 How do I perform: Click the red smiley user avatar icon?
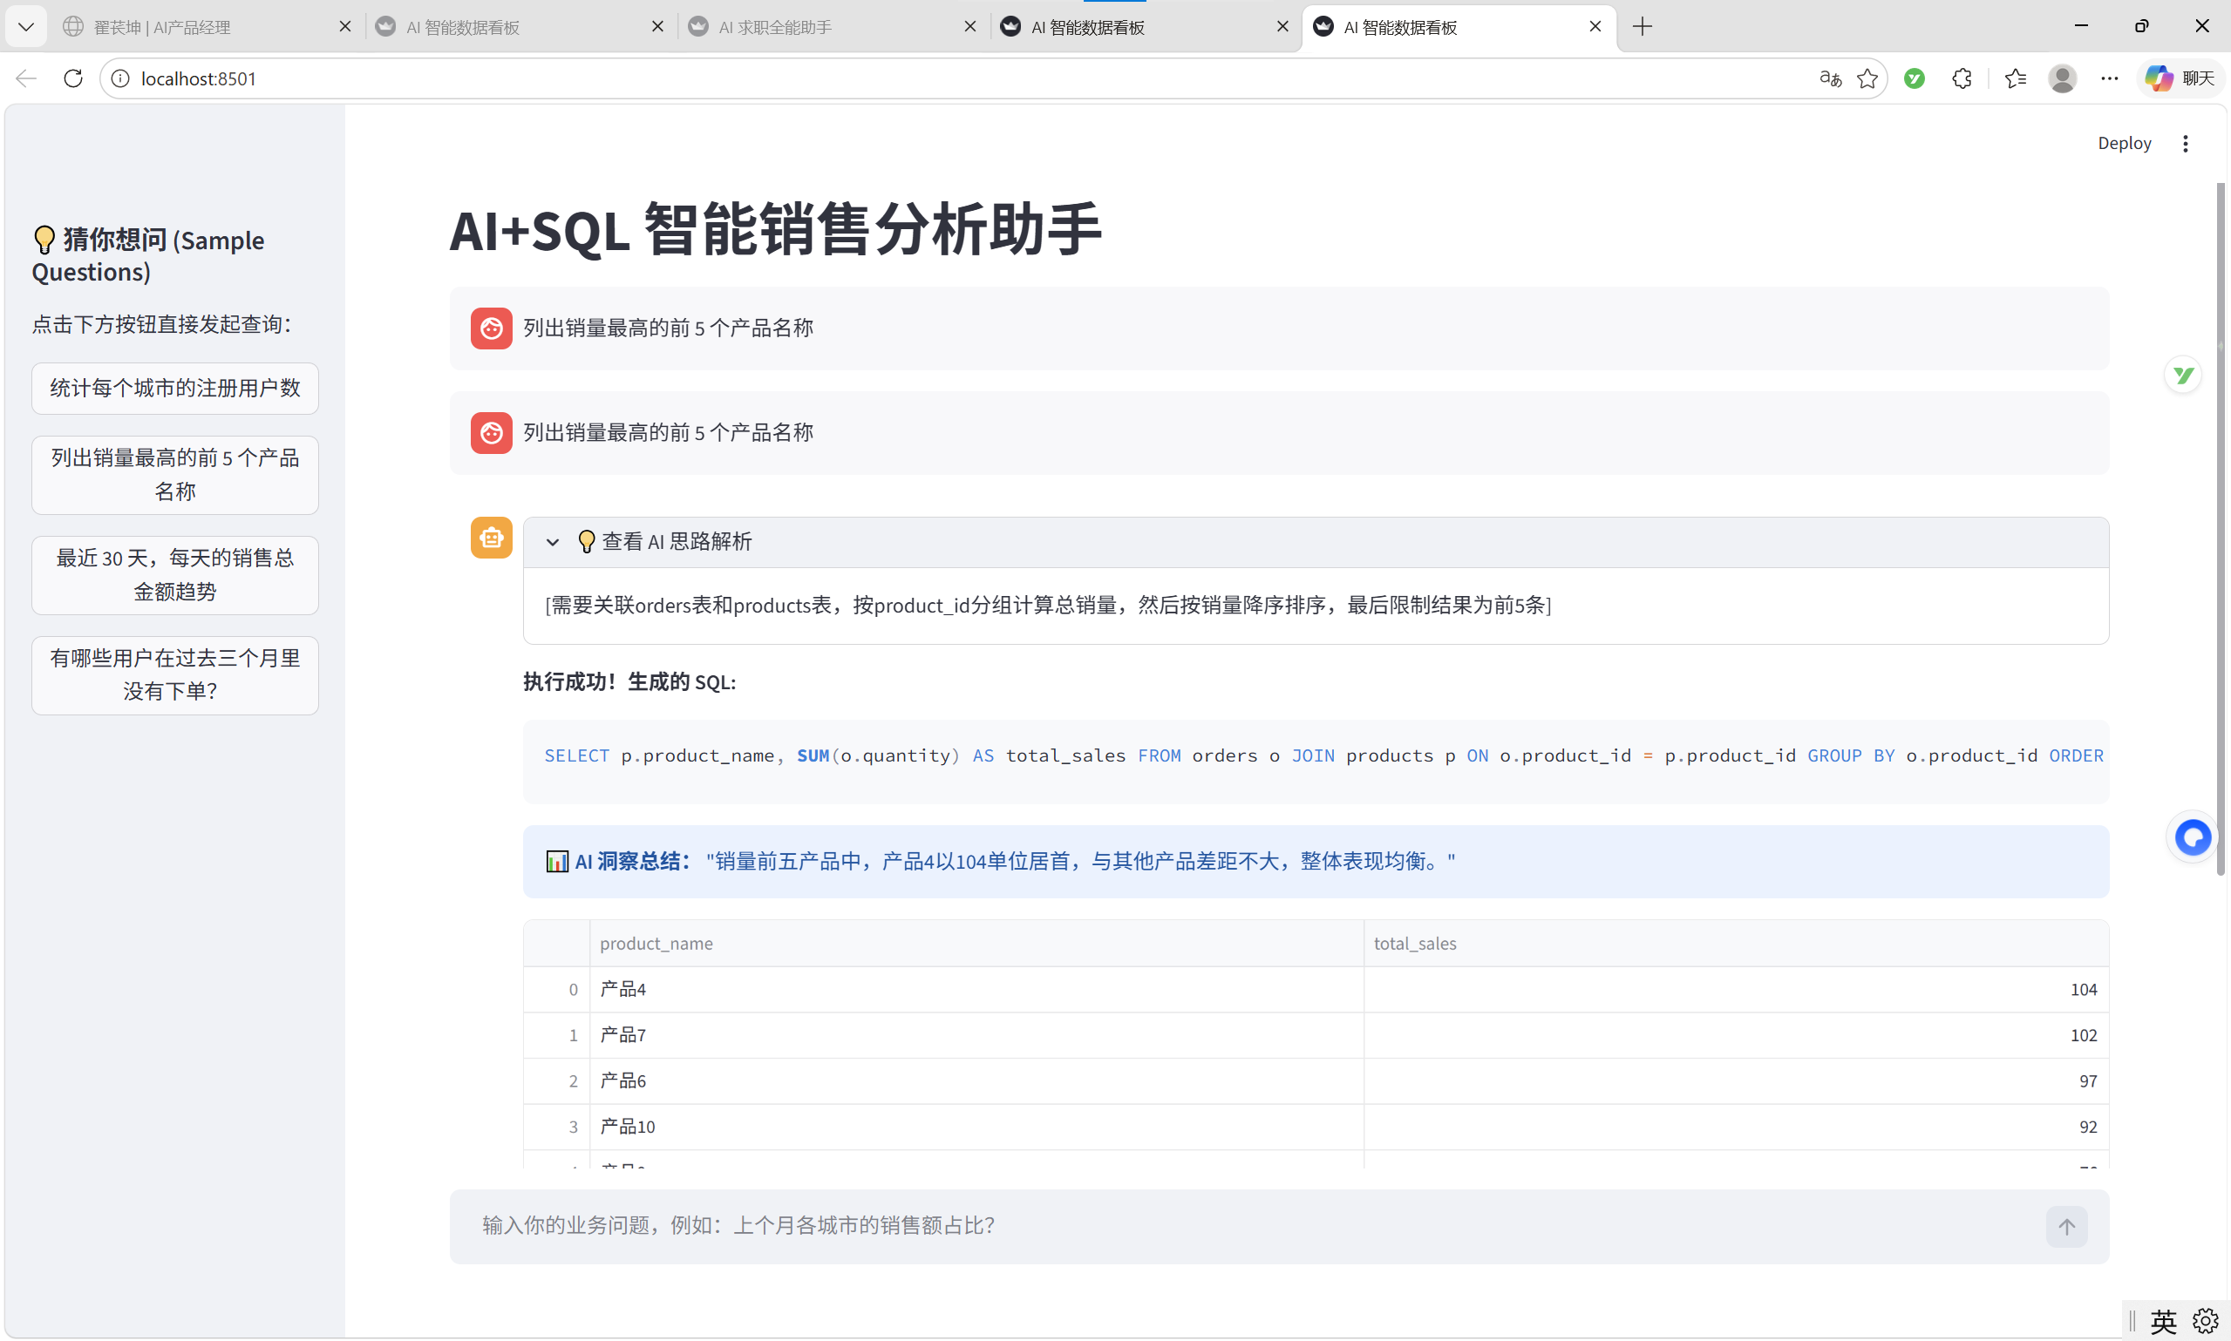pos(491,328)
